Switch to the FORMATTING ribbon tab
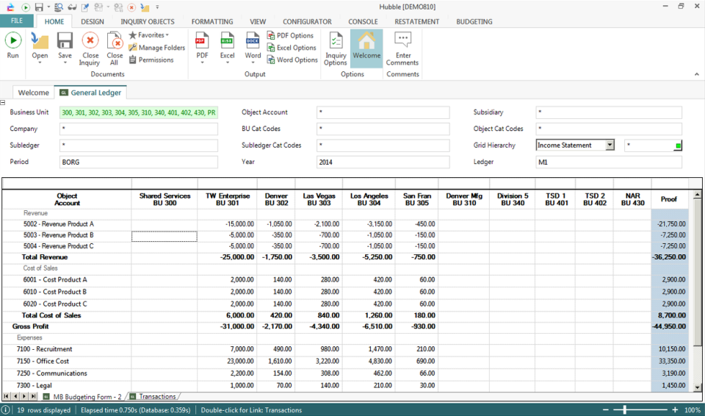 point(212,22)
